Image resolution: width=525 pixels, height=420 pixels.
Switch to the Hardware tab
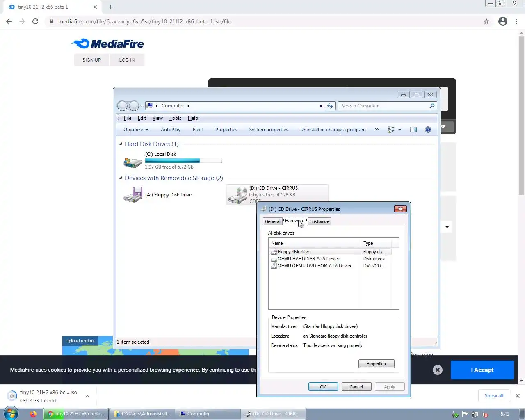[294, 221]
